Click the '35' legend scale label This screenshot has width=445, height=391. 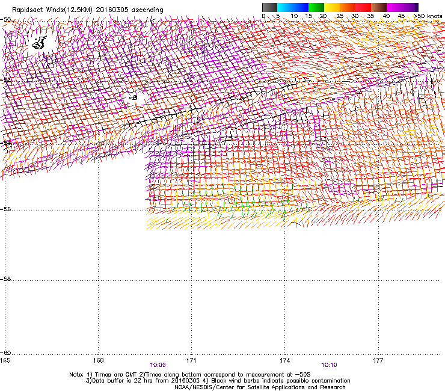(x=370, y=16)
